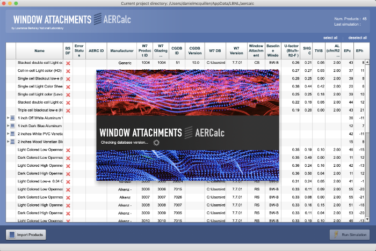Sort by the Name column header

39,51
